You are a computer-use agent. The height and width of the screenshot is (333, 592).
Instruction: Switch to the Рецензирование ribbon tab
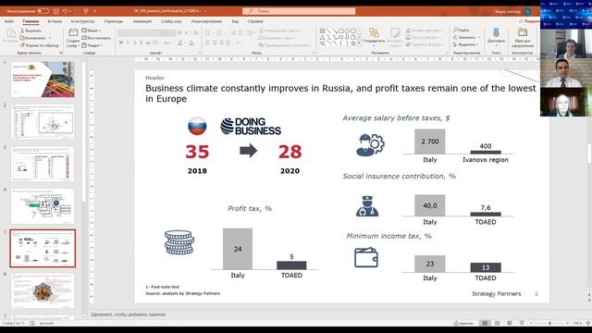tap(206, 21)
